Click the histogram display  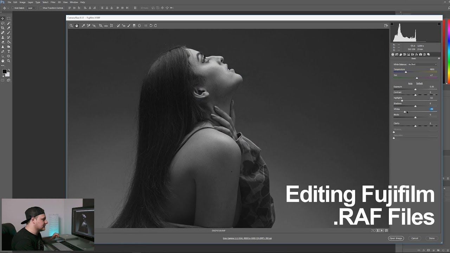tap(416, 33)
